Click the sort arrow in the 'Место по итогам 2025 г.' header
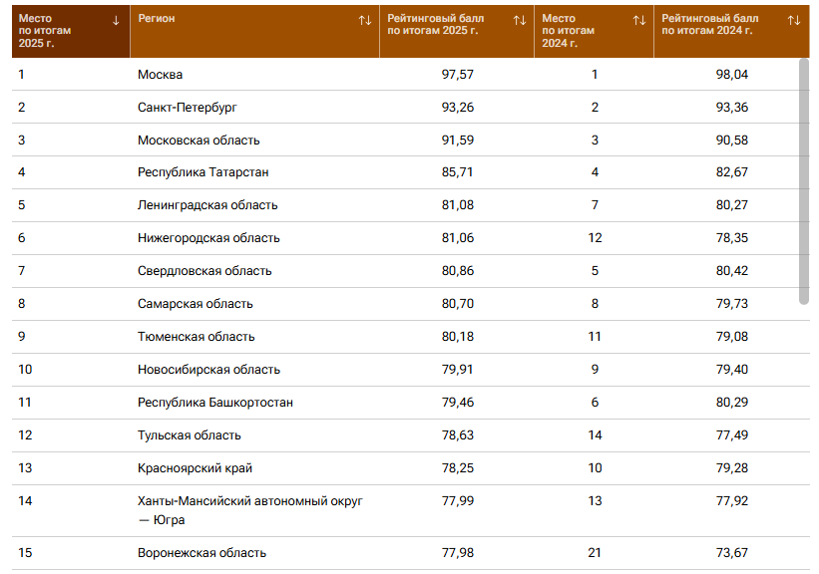This screenshot has width=819, height=574. click(x=116, y=21)
